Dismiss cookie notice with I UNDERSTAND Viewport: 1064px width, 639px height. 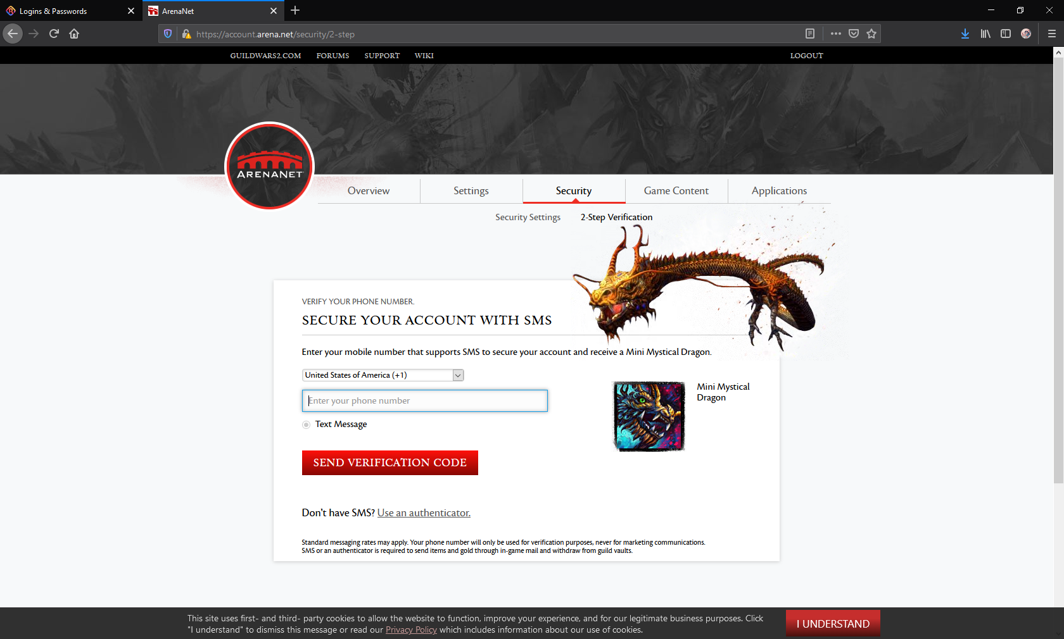[x=833, y=623]
